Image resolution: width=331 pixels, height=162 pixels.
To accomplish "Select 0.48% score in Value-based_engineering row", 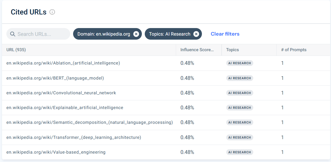I will click(187, 152).
